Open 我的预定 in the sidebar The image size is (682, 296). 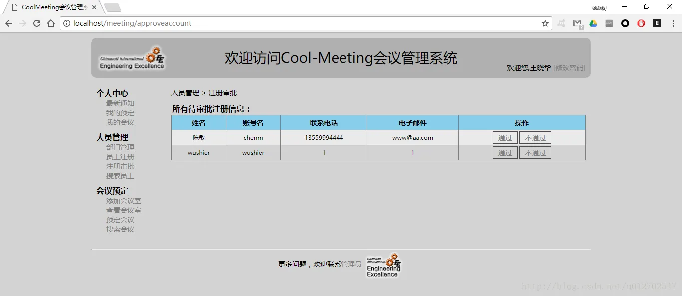coord(120,113)
